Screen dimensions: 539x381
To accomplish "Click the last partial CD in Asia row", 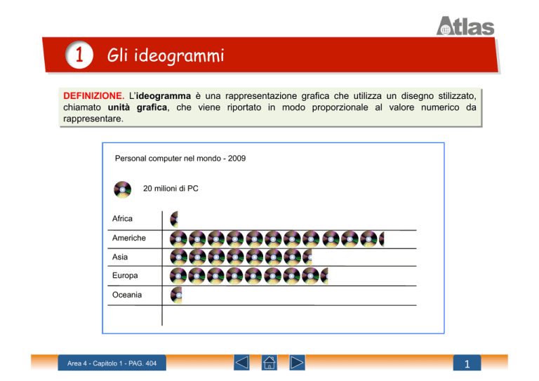I will point(307,258).
